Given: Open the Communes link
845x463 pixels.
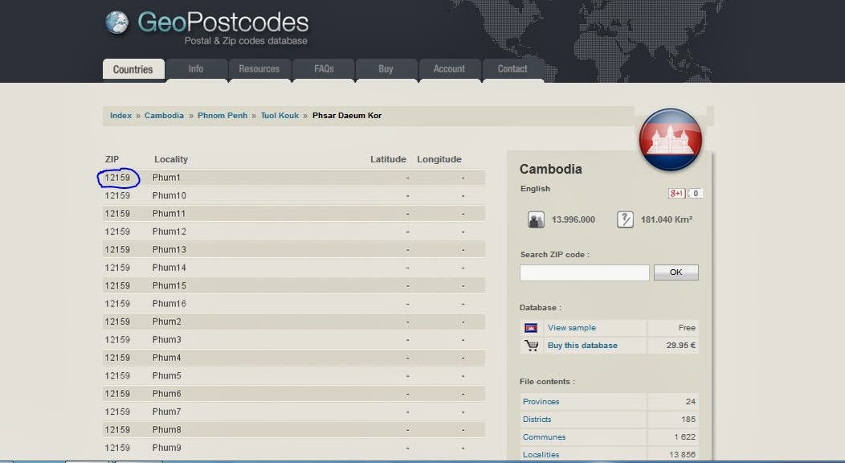Looking at the screenshot, I should pyautogui.click(x=545, y=437).
